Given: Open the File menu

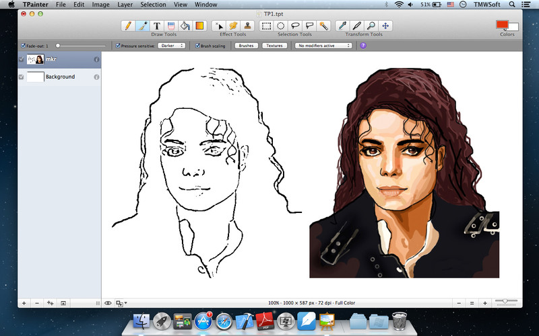Looking at the screenshot, I should point(61,5).
